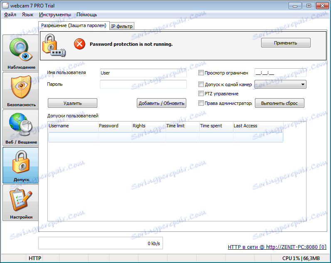The width and height of the screenshot is (331, 263).
Task: Click the Имя пользователя input field
Action: coord(143,73)
